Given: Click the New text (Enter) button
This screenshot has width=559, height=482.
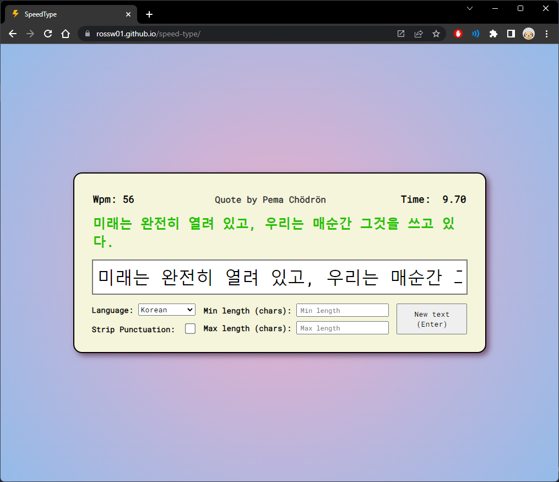Looking at the screenshot, I should click(x=431, y=319).
